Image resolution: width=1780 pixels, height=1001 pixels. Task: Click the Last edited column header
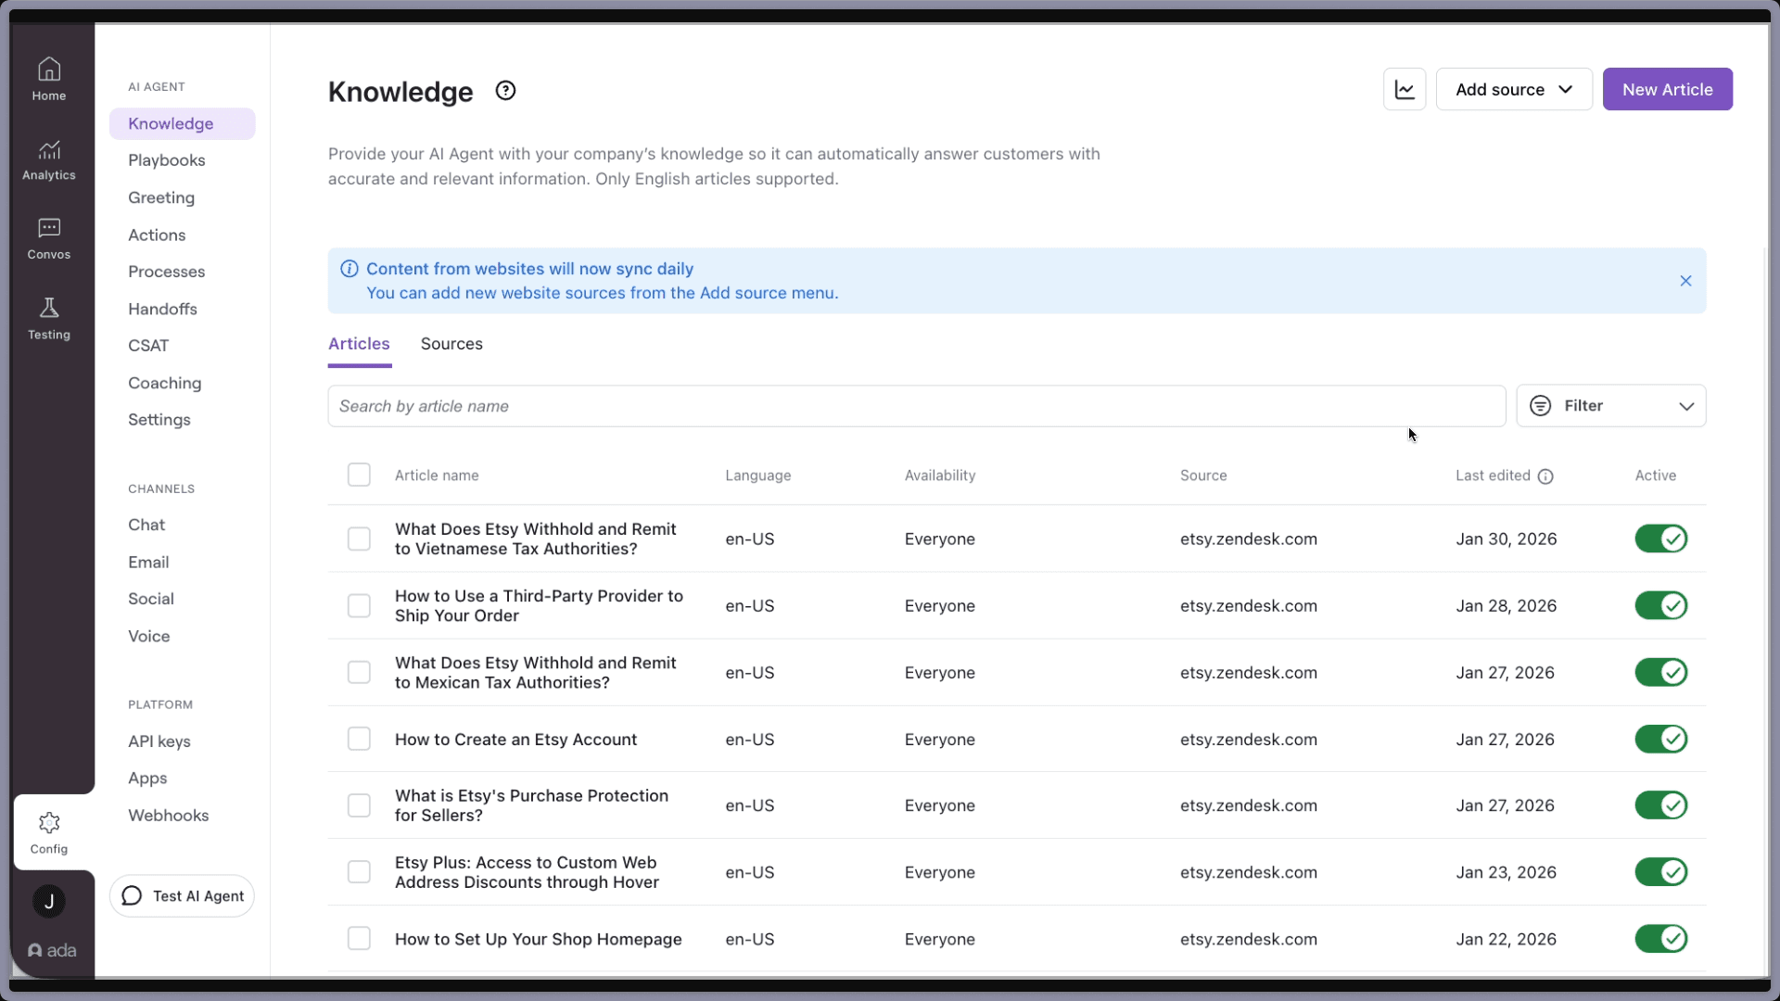[x=1493, y=475]
